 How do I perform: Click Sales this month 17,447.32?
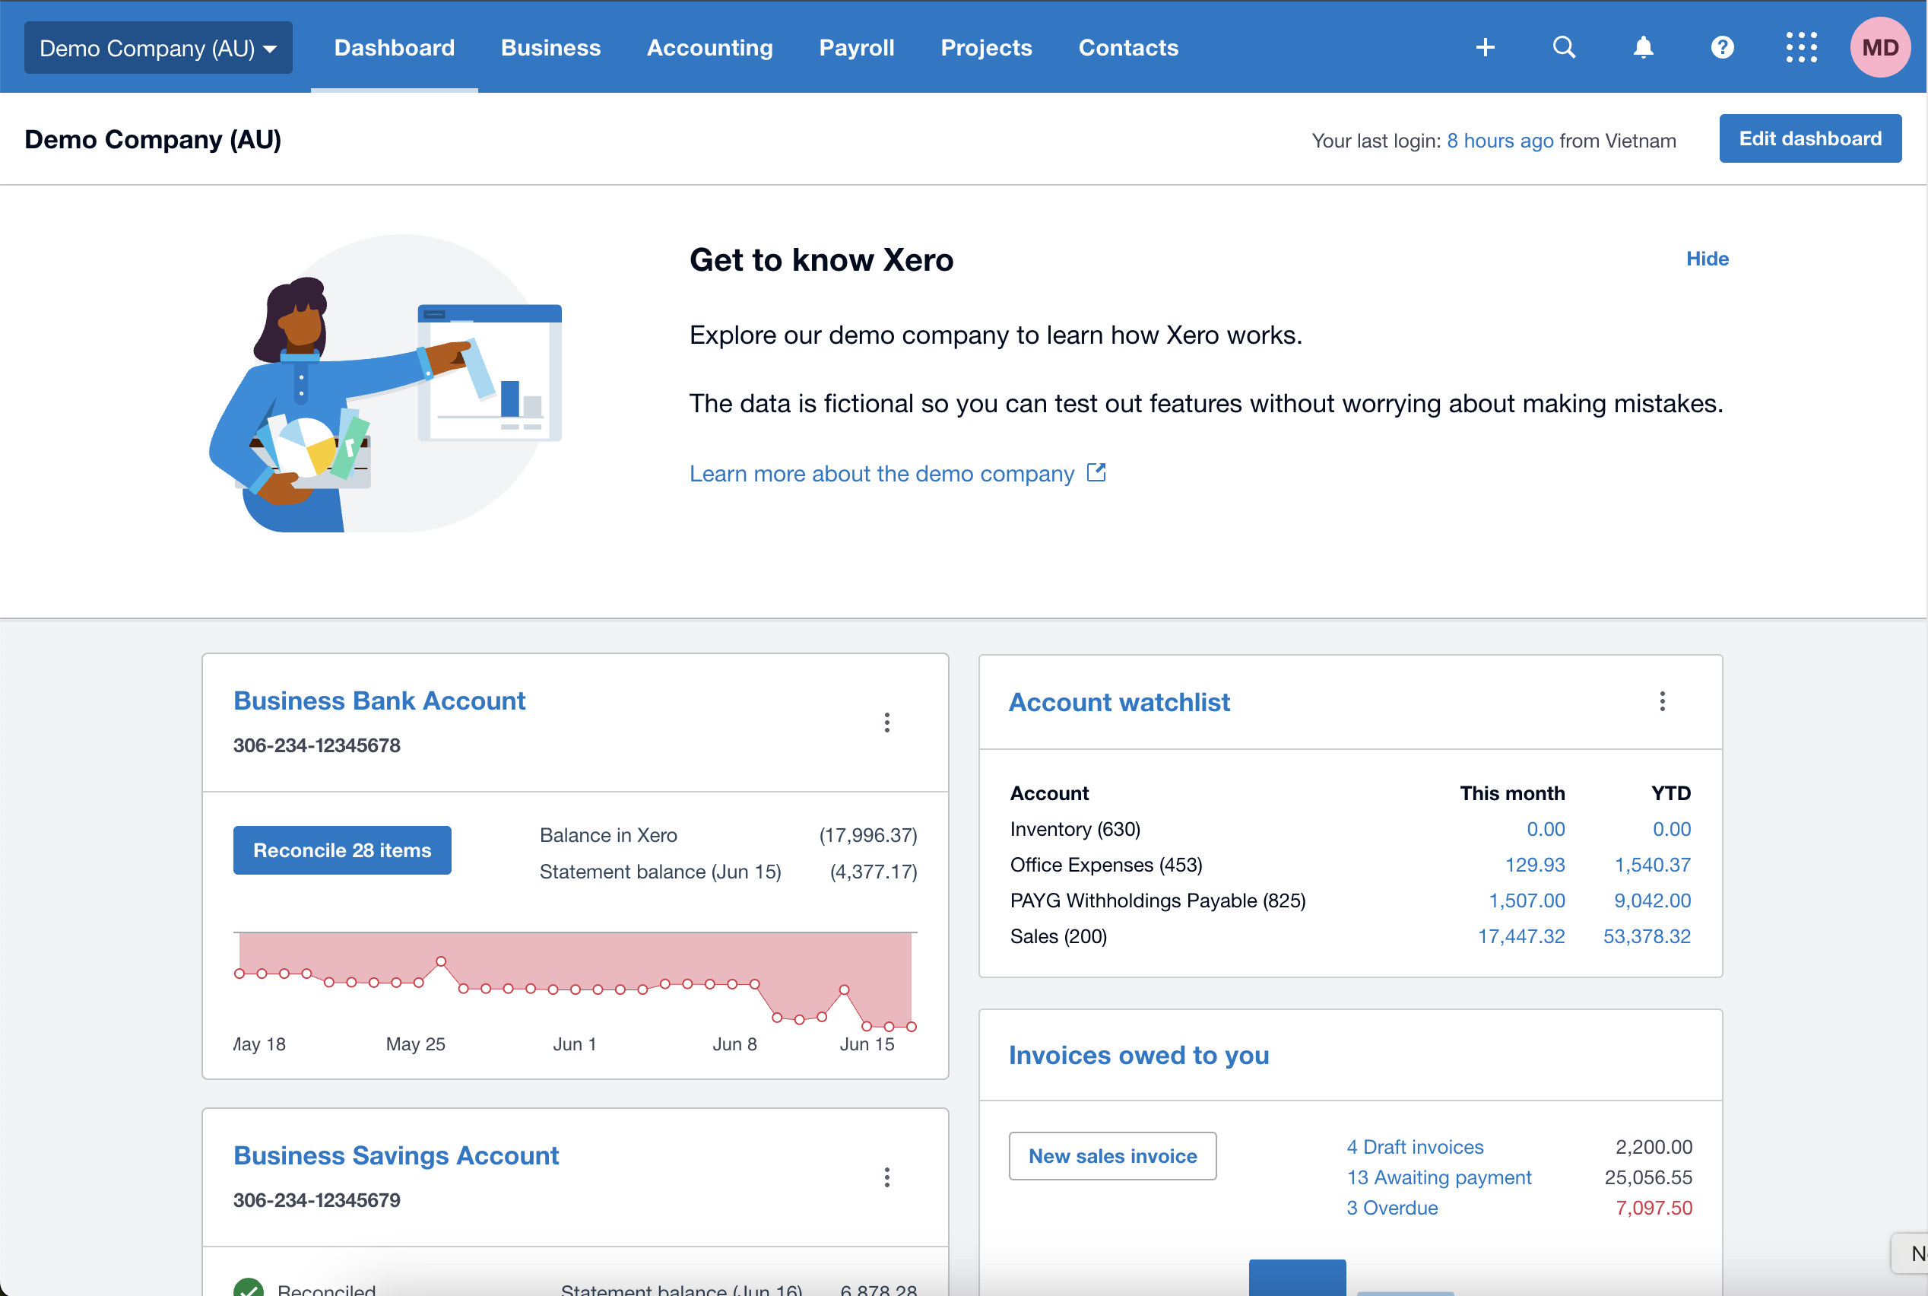click(1520, 935)
